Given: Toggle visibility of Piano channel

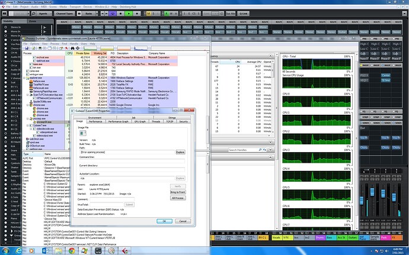Looking at the screenshot, I should 6,218.
